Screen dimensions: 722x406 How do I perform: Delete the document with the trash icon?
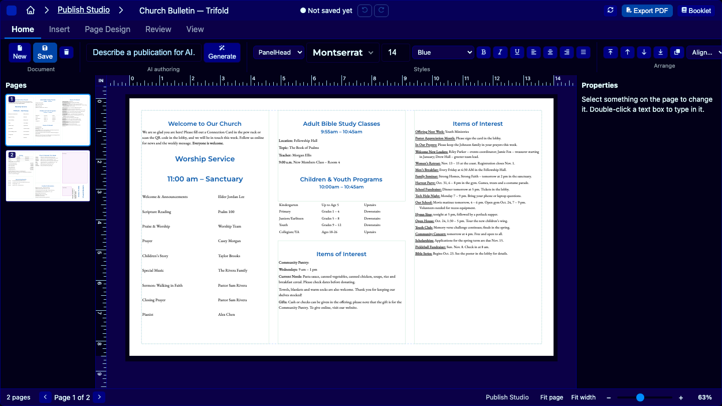click(x=67, y=52)
